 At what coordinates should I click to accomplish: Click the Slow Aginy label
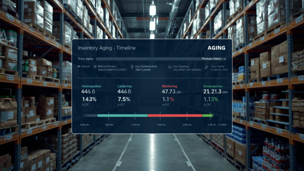click(x=85, y=59)
